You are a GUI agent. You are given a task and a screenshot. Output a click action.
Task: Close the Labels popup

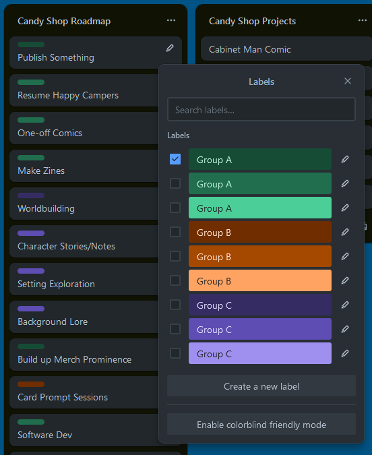(348, 81)
